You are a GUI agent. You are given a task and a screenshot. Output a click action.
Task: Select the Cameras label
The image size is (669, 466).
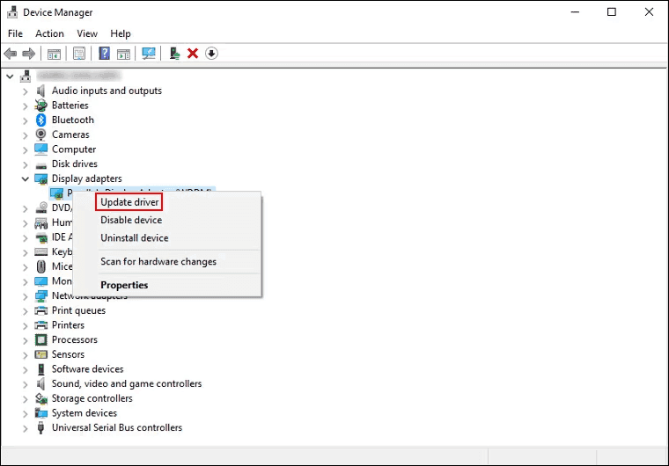pos(70,135)
